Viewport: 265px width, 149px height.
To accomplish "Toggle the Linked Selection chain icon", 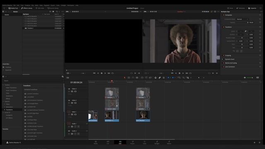I will tap(159, 78).
